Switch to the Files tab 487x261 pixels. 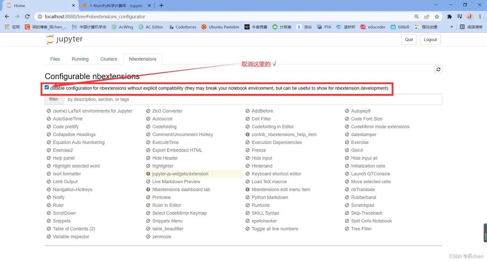[x=55, y=59]
